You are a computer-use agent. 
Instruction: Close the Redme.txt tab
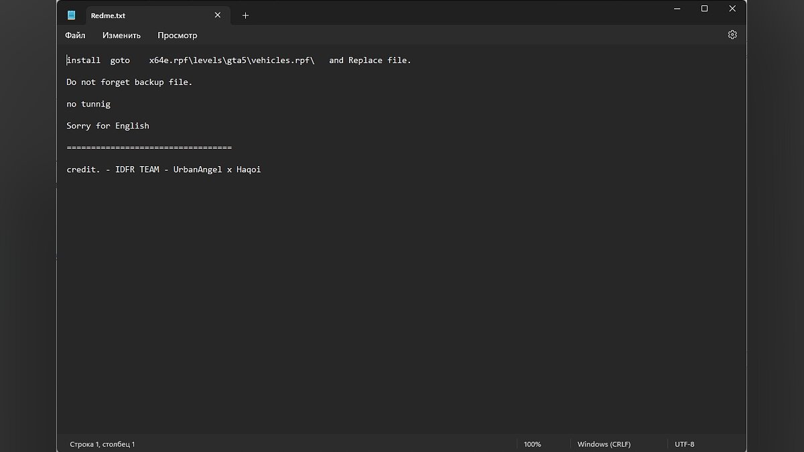pos(218,15)
